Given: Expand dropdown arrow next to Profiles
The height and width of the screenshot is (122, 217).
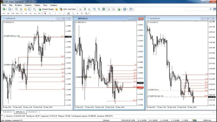Looking at the screenshot, I should (x=12, y=9).
